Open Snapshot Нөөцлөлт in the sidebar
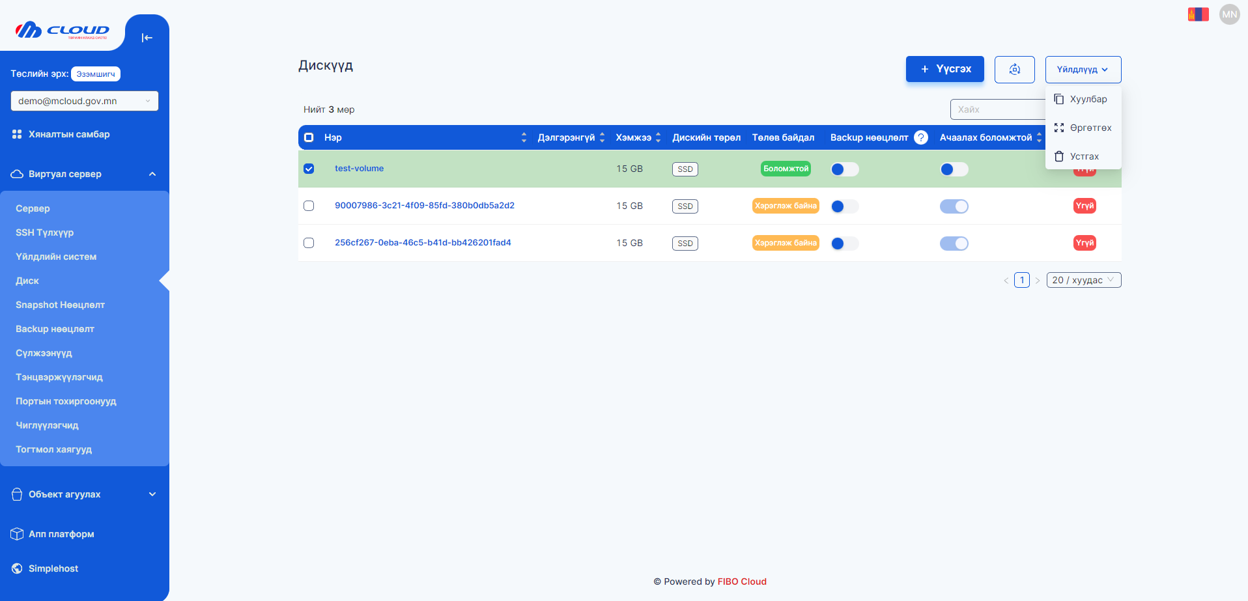Viewport: 1248px width, 601px height. coord(60,305)
